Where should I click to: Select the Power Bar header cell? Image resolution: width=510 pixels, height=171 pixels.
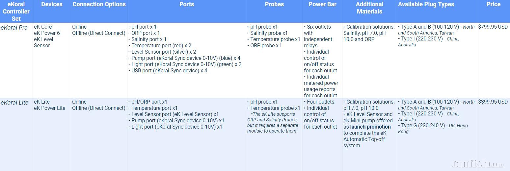(322, 4)
